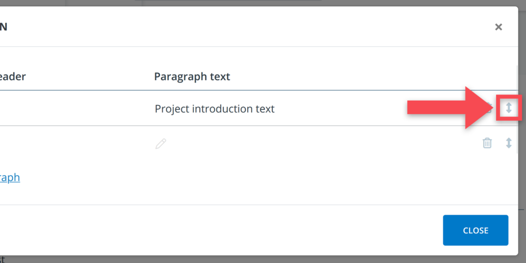
Task: Click the dimmed backdrop below the dialog
Action: tap(257, 259)
